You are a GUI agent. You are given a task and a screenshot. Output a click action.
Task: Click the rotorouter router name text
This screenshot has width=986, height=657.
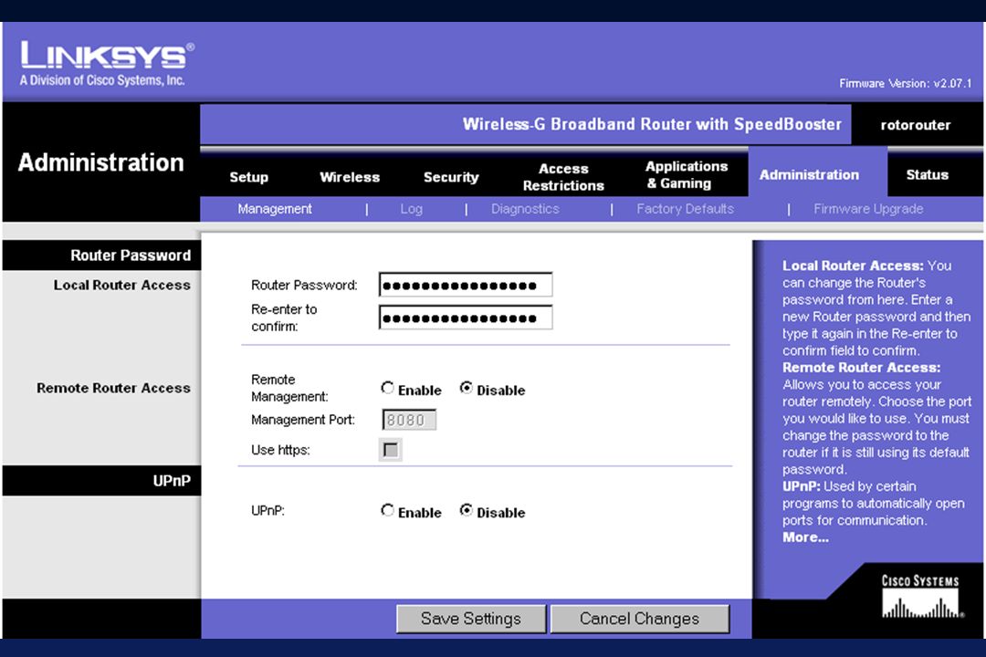pos(916,125)
